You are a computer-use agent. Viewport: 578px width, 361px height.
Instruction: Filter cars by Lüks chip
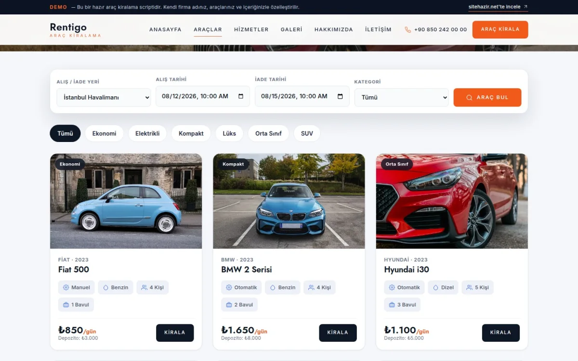229,133
